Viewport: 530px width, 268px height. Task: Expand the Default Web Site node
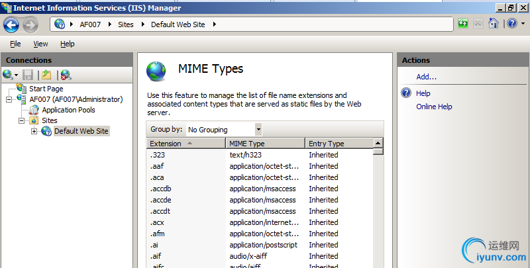click(34, 131)
